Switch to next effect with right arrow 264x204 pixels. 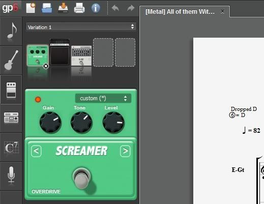pos(125,151)
